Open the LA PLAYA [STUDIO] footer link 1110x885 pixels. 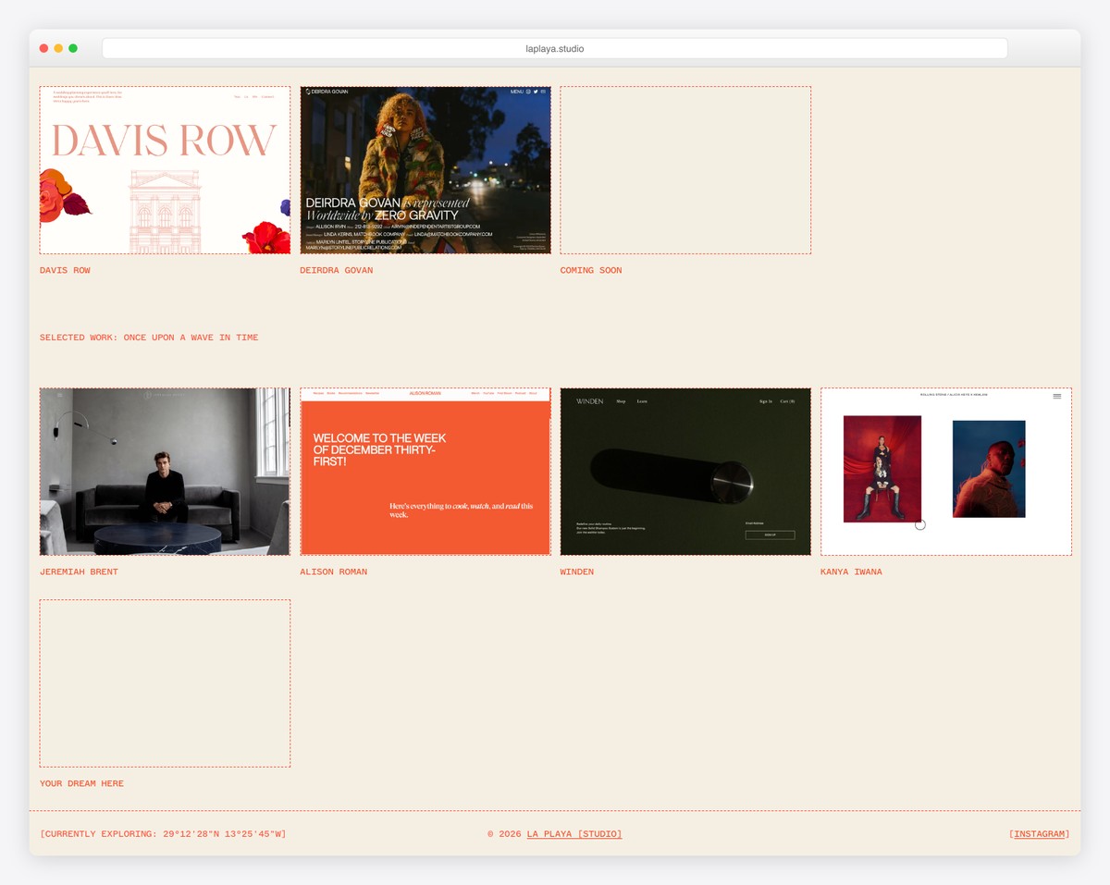click(x=573, y=833)
